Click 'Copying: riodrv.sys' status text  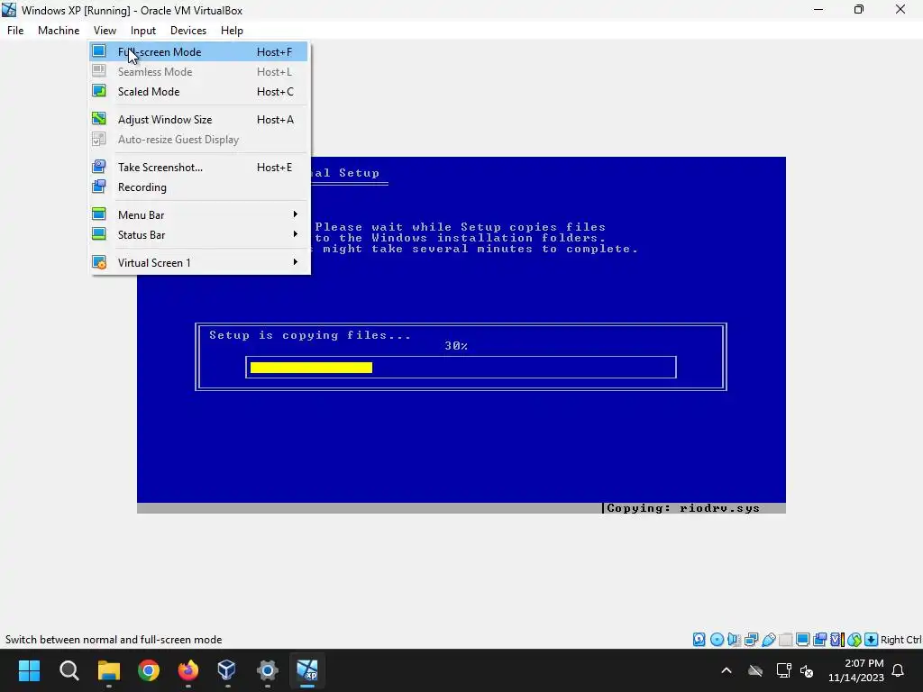(x=683, y=508)
